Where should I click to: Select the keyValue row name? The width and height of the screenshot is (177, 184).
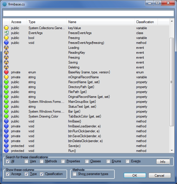tap(74, 28)
